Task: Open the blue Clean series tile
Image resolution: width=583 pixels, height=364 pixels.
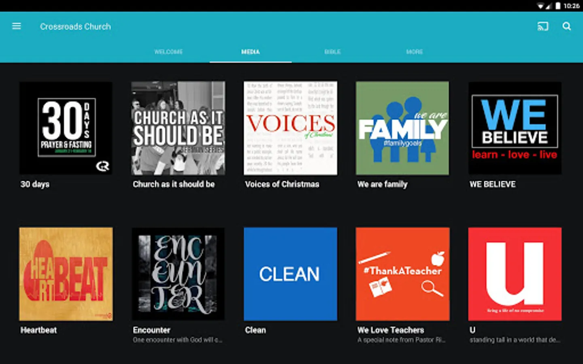Action: coord(290,274)
